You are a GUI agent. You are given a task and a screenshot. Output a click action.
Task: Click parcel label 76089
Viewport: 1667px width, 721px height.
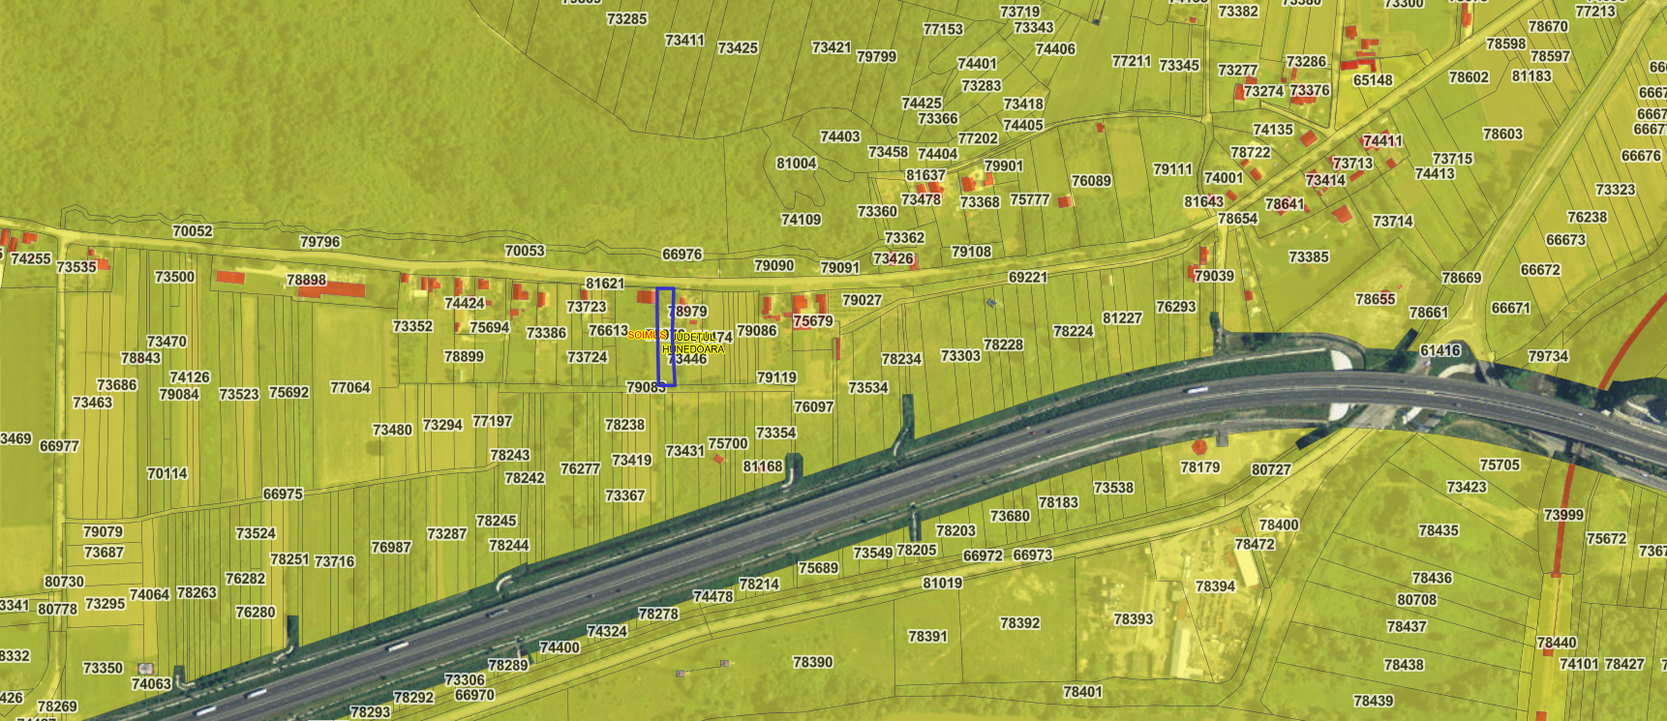(1091, 181)
